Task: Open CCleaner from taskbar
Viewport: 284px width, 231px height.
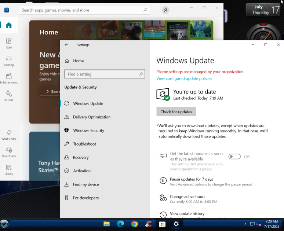Action: [x=148, y=224]
